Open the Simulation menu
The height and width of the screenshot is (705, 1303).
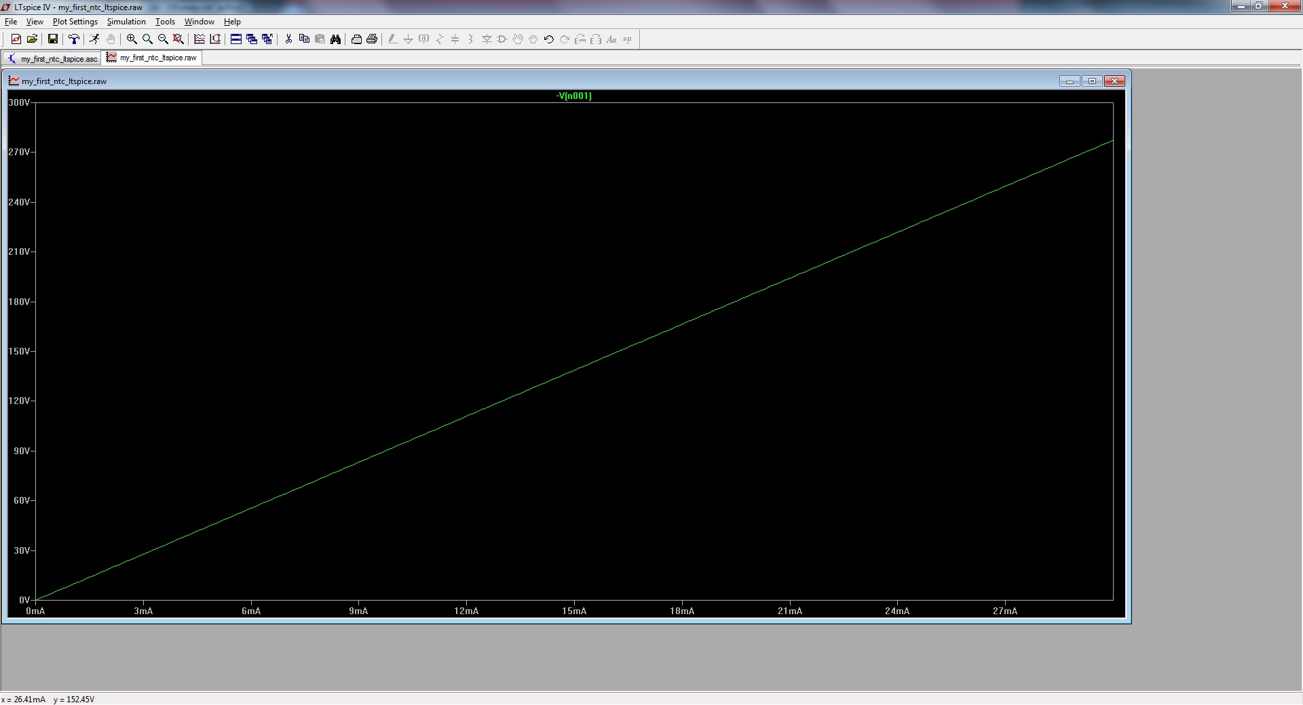coord(126,22)
